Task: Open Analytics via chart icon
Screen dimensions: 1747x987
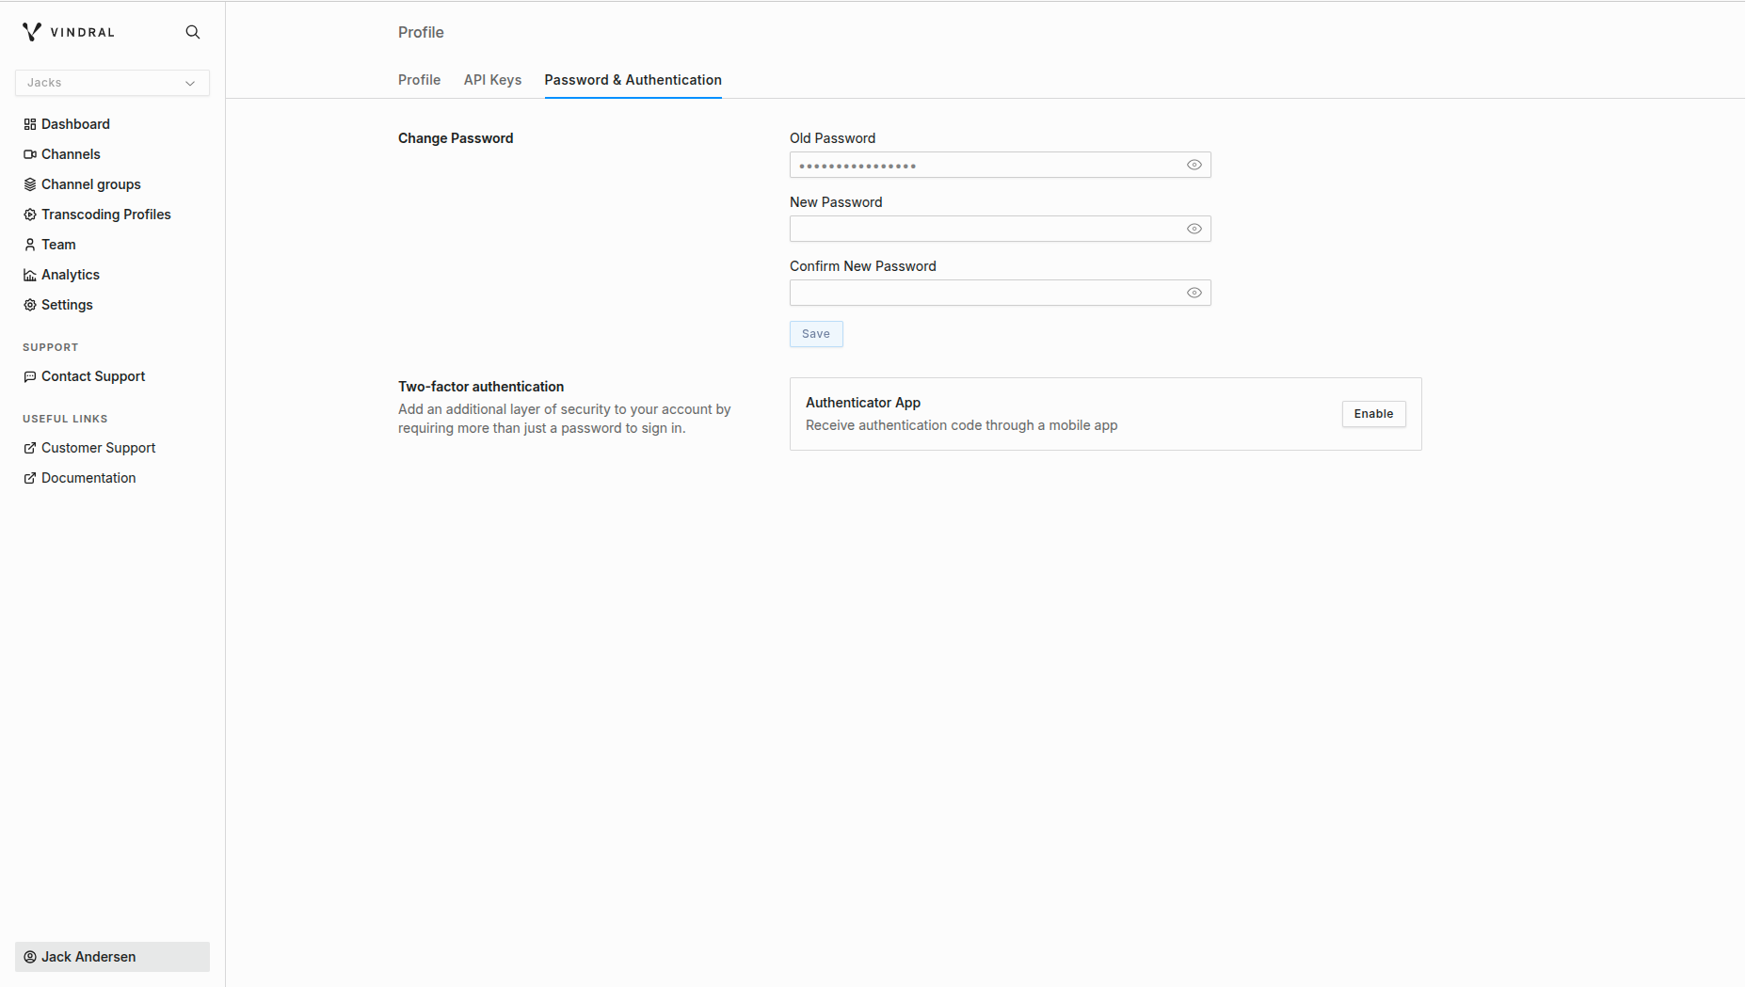Action: click(x=30, y=275)
